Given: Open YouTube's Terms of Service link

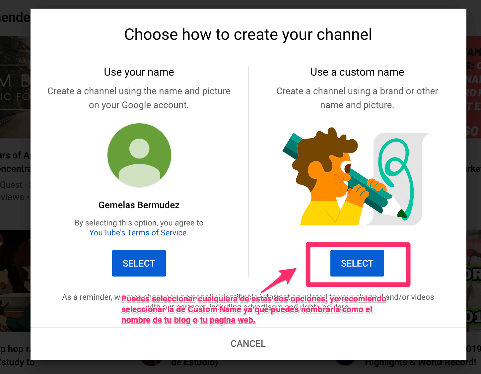Looking at the screenshot, I should click(x=138, y=233).
